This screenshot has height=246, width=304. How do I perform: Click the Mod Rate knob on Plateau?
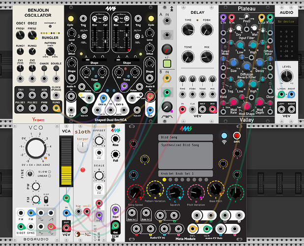pyautogui.click(x=234, y=102)
